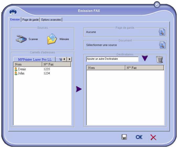The image size is (178, 147).
Task: Sort address book by Nom column
Action: pyautogui.click(x=28, y=64)
